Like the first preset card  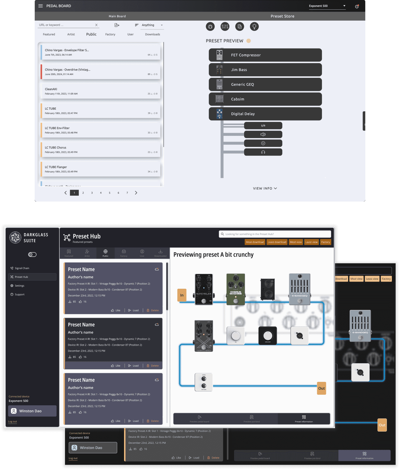[116, 310]
